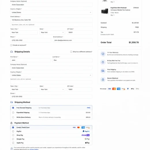Click the Mastercard logo in Credit / Debit Card row
The width and height of the screenshot is (150, 150).
point(79,127)
